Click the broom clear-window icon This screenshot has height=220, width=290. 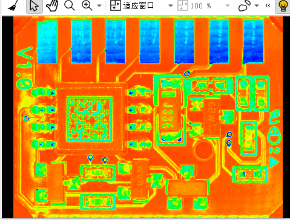tap(12, 5)
